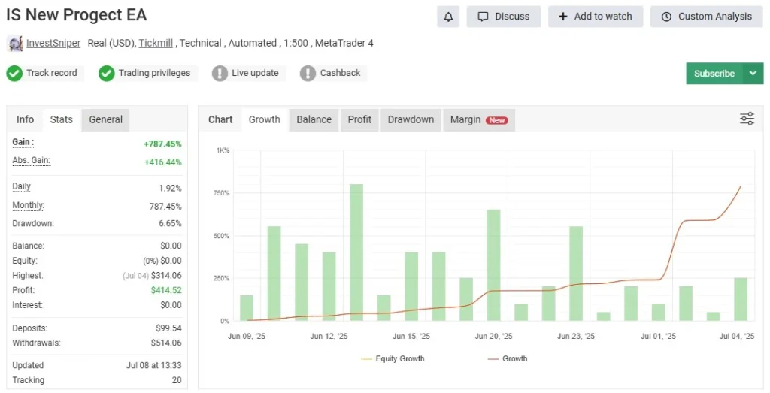Click the Add to watch button
770x393 pixels.
(x=596, y=17)
